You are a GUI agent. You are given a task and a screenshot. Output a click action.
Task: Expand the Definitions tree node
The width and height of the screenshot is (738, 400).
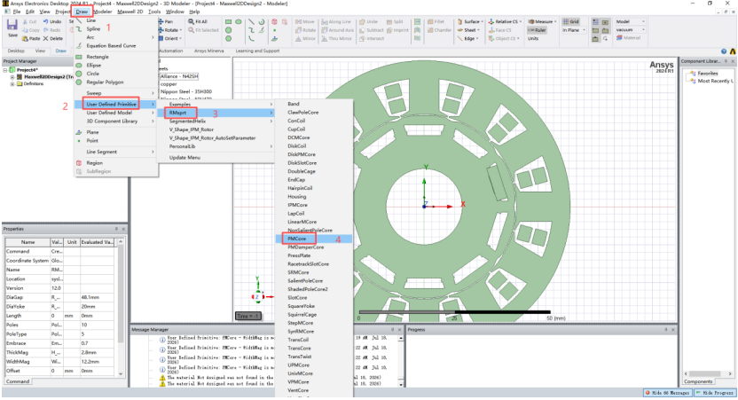(x=12, y=83)
